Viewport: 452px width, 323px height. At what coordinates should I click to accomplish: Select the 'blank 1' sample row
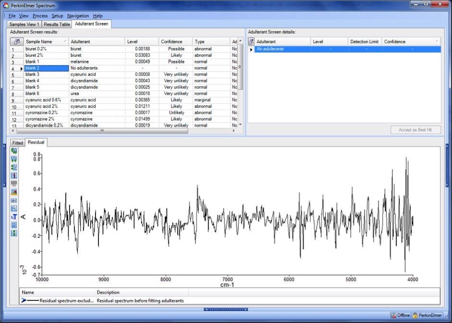point(123,61)
